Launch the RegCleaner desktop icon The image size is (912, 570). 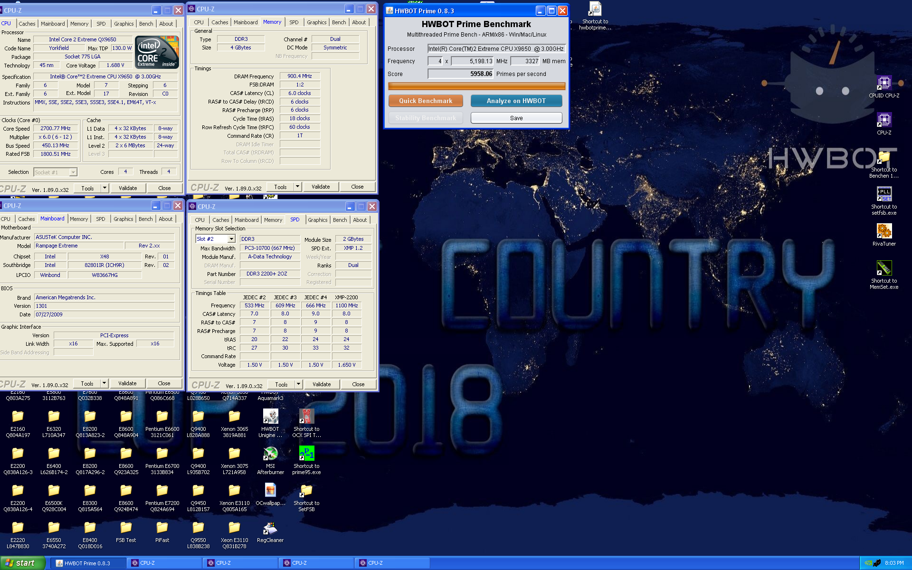270,532
